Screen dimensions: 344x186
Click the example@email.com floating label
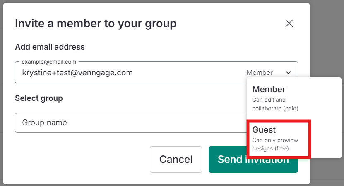49,62
